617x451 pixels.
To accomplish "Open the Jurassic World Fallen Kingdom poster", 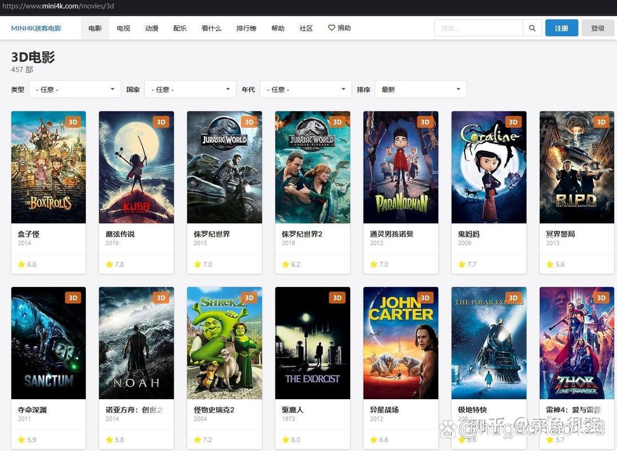I will click(x=312, y=167).
